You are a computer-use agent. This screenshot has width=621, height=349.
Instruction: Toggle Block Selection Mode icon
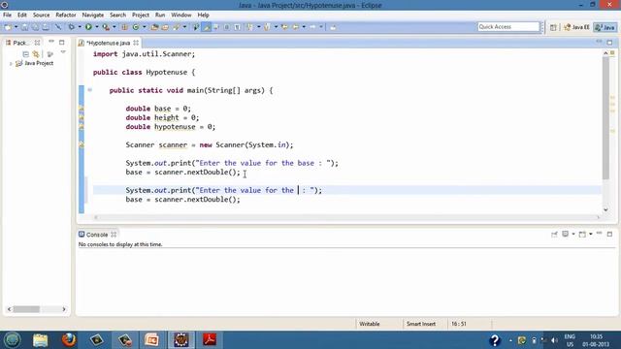pyautogui.click(x=226, y=27)
